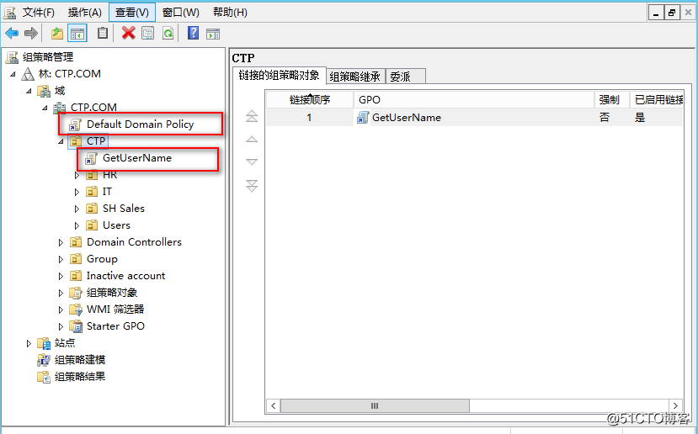698x434 pixels.
Task: Open the 窗口(W) menu
Action: (x=181, y=13)
